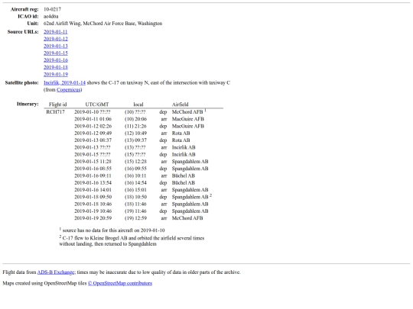Open the 2019-01-16 source URL
The image size is (413, 309).
click(x=56, y=60)
